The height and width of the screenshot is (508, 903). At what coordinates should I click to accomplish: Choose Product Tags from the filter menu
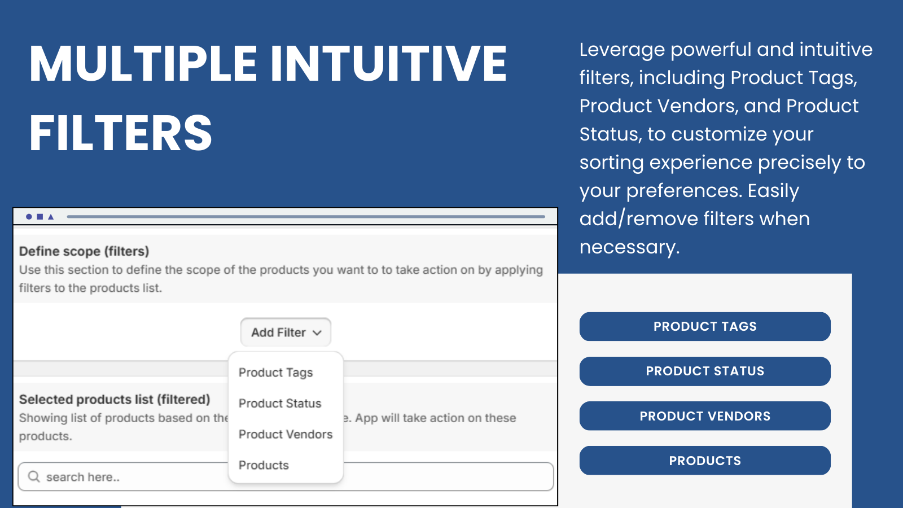pyautogui.click(x=275, y=373)
